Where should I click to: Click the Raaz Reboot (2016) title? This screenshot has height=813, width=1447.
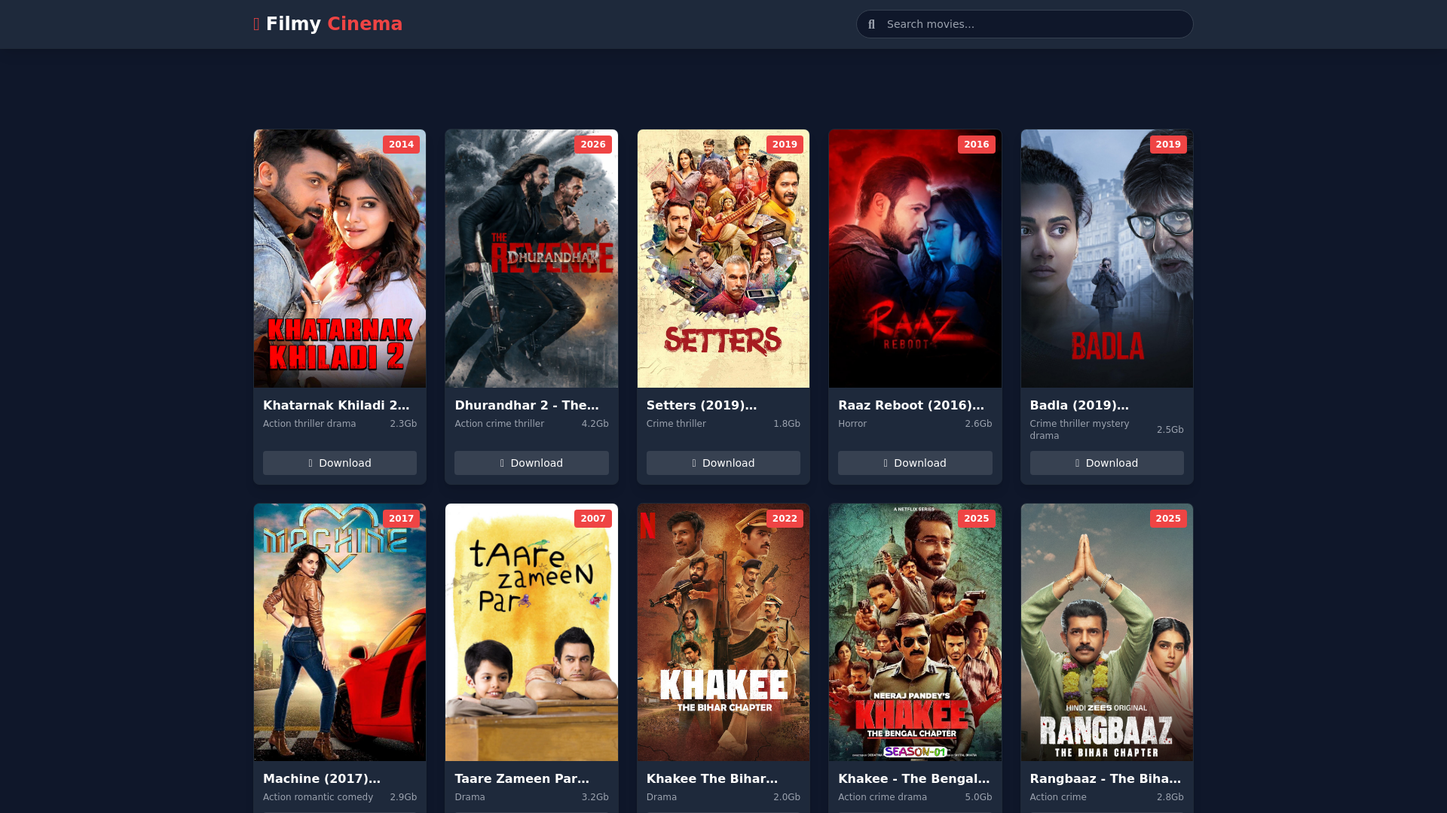tap(911, 405)
